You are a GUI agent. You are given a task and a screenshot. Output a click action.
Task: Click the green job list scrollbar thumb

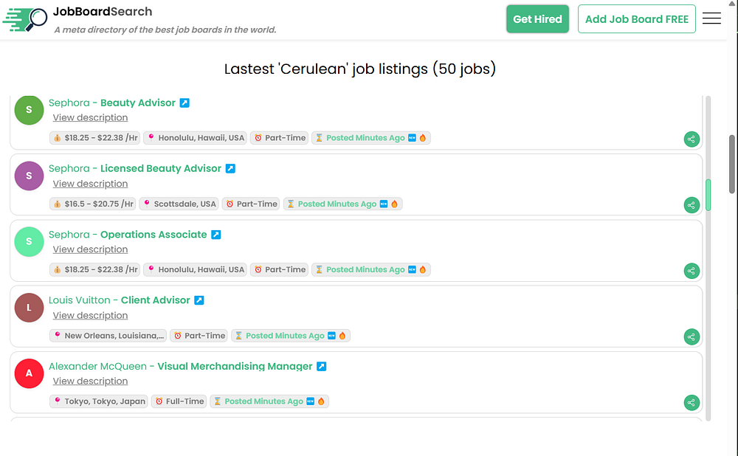pyautogui.click(x=708, y=195)
